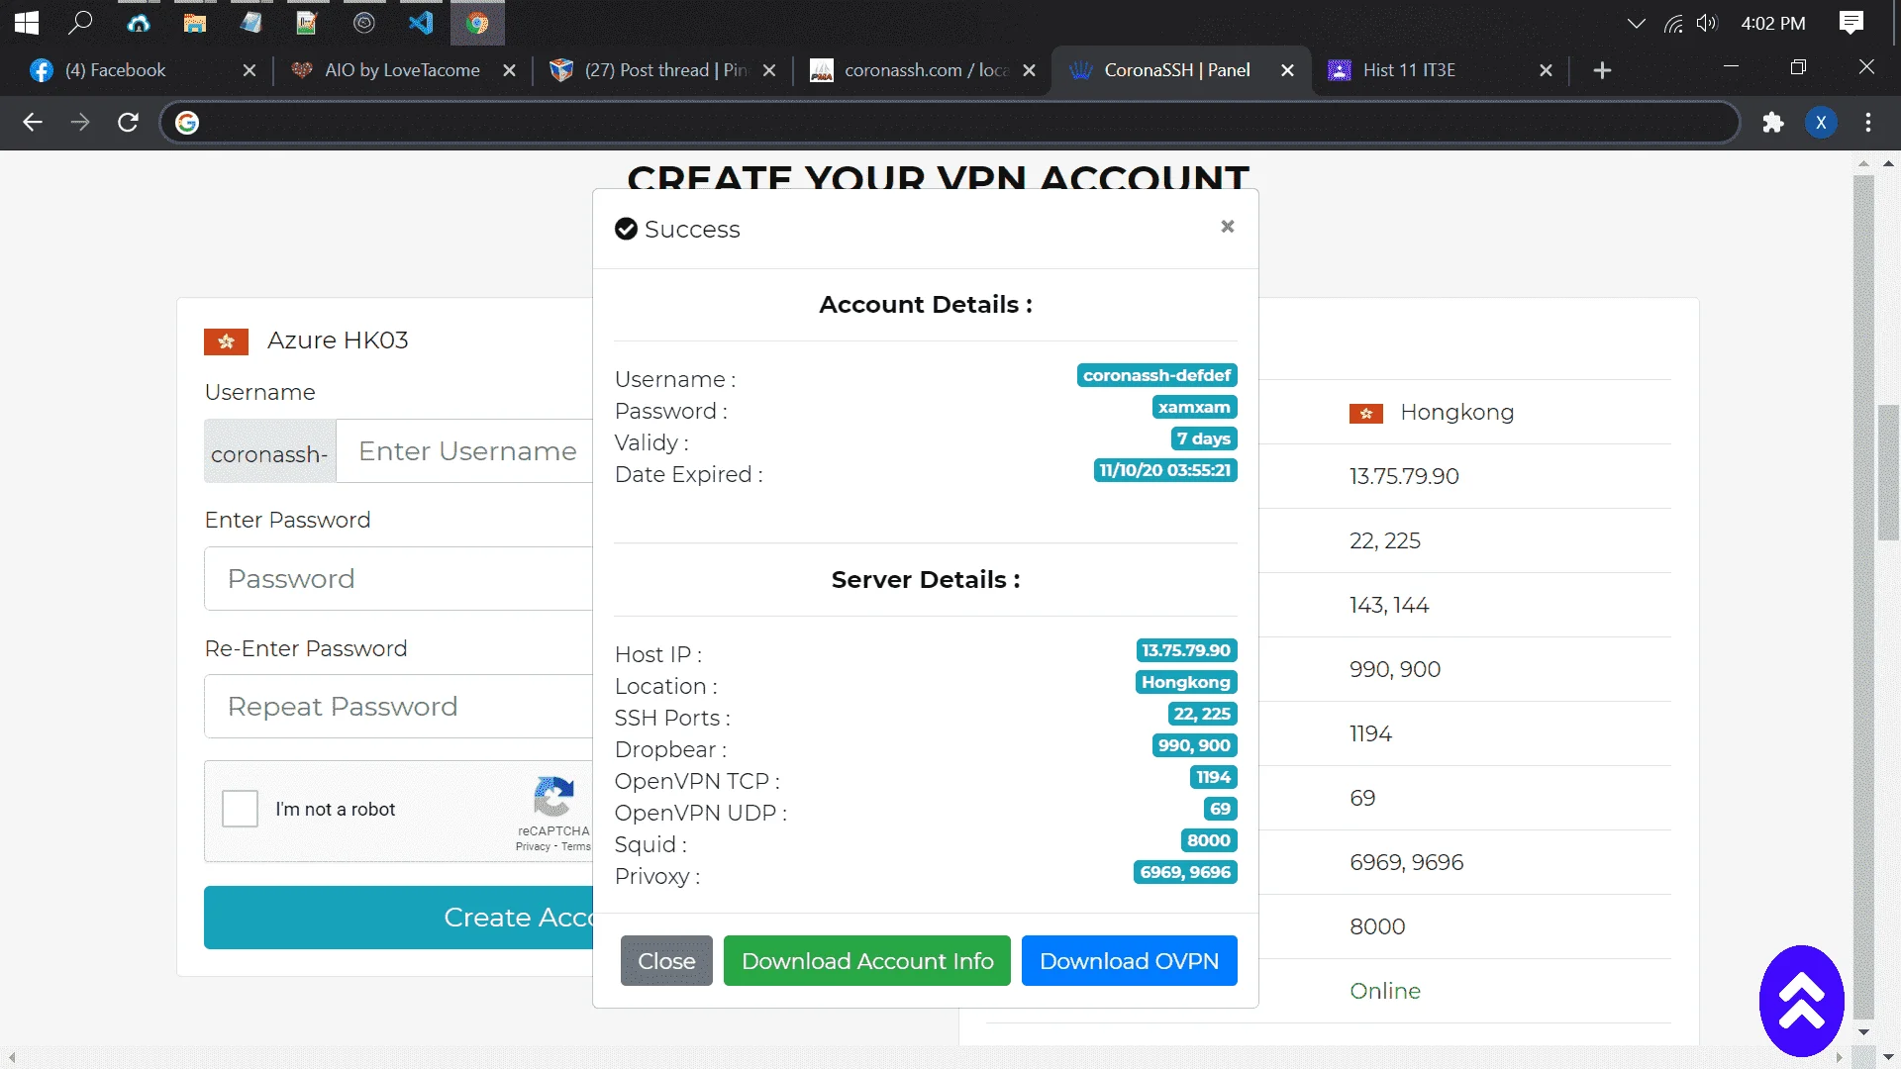
Task: Click the browser address bar
Action: 950,122
